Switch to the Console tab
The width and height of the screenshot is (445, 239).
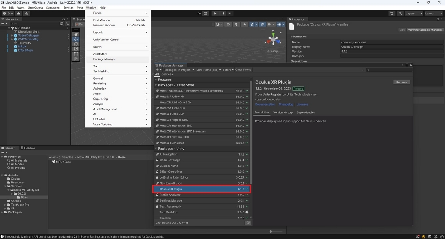coord(27,148)
